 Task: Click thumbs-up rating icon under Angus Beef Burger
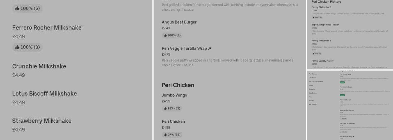[165, 35]
